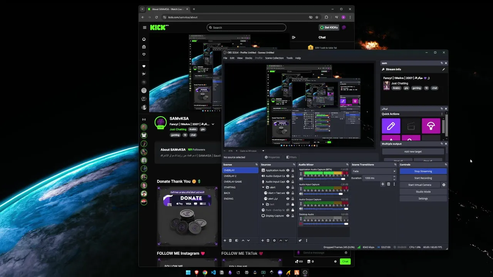Open scene filters icon in the Scenes toolbar
Image resolution: width=493 pixels, height=277 pixels.
coord(236,240)
